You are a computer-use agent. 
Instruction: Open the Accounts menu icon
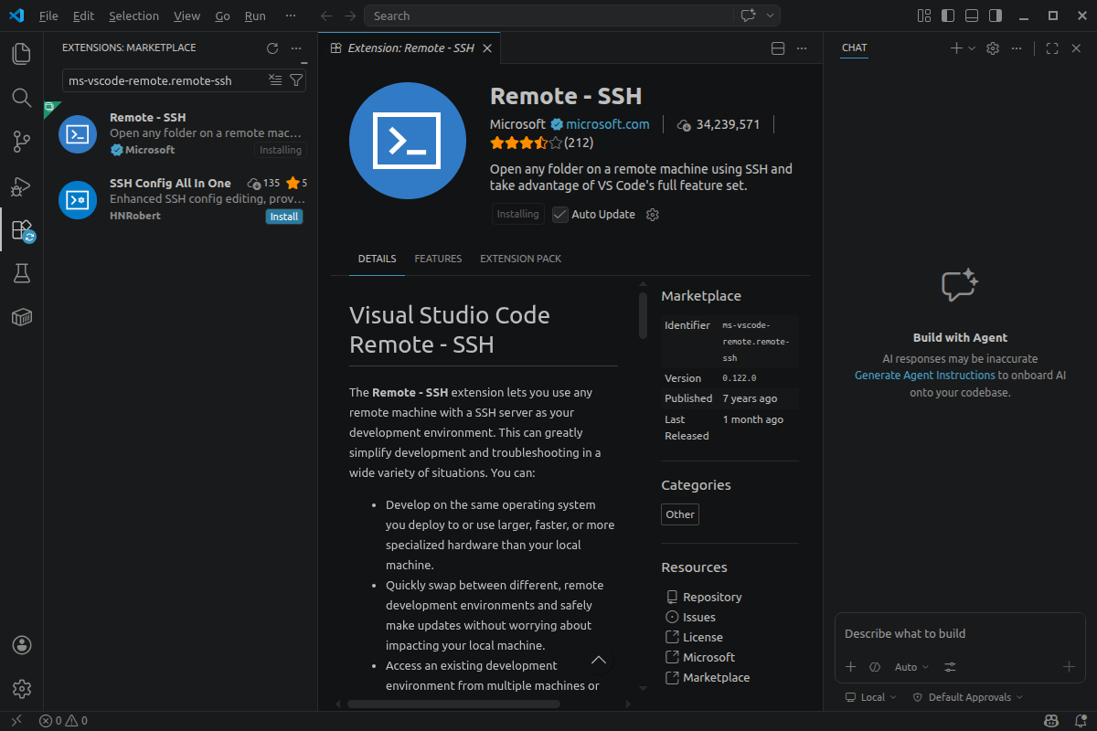pyautogui.click(x=22, y=645)
